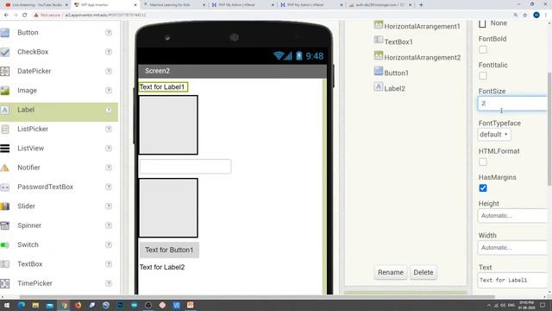
Task: Select the Notifier warning icon
Action: point(5,168)
